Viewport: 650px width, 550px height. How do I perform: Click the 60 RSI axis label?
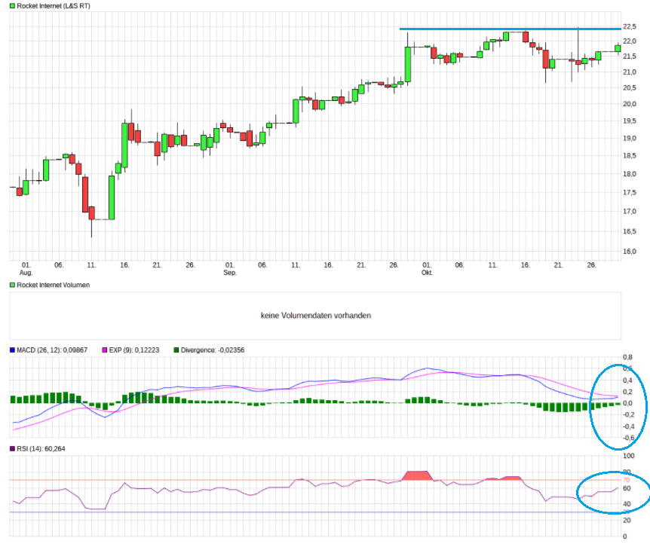click(627, 488)
